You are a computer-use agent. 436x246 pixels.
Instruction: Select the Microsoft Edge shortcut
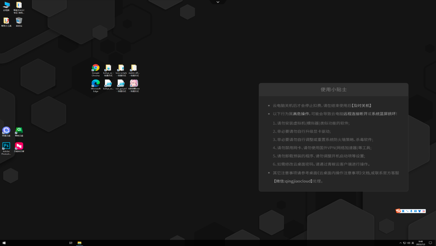tap(96, 86)
